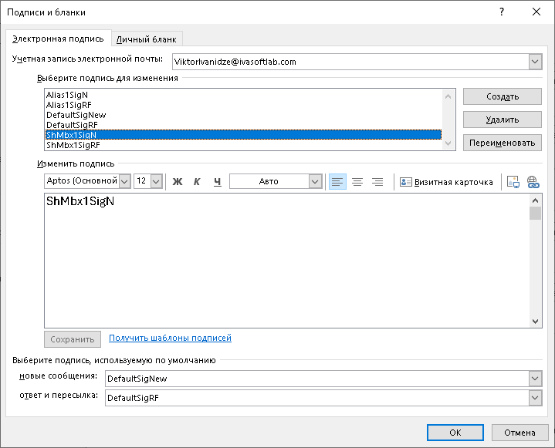This screenshot has height=448, width=555.
Task: Center the signature text
Action: pyautogui.click(x=357, y=182)
